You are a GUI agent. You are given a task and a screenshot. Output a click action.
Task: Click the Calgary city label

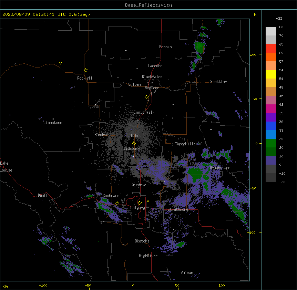(x=137, y=208)
